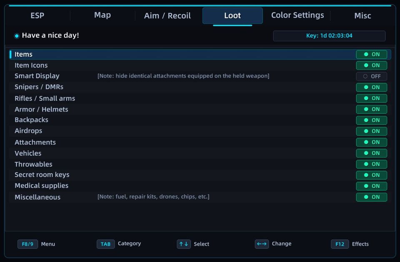Click the Smart Display note about identical attachments
The image size is (400, 262).
[183, 76]
